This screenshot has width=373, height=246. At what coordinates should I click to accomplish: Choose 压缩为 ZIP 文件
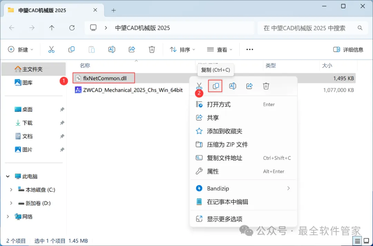pos(243,144)
